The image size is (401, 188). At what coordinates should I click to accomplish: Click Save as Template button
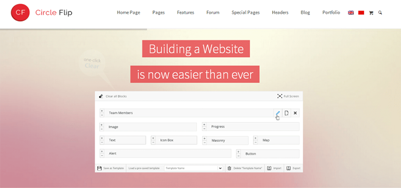point(110,168)
